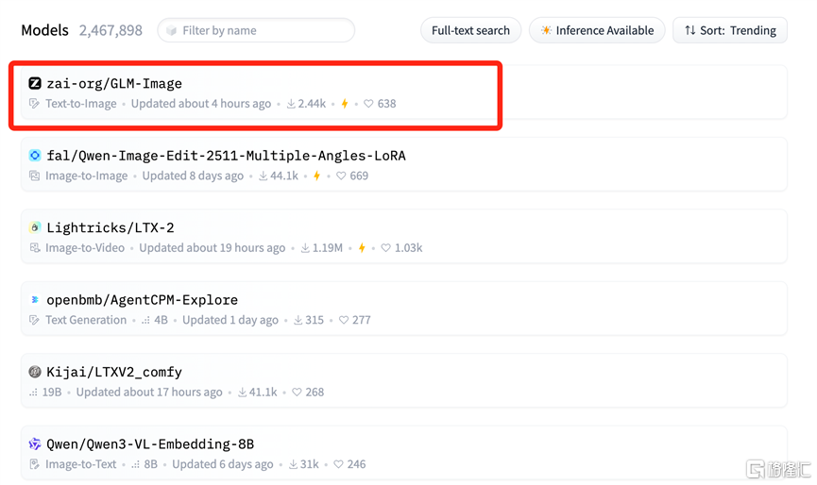Image resolution: width=817 pixels, height=485 pixels.
Task: Click the heart icon next to 268
Action: [297, 392]
